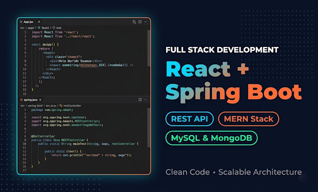Open more actions for spring.java editor
Image resolution: width=318 pixels, height=192 pixels.
[x=145, y=100]
